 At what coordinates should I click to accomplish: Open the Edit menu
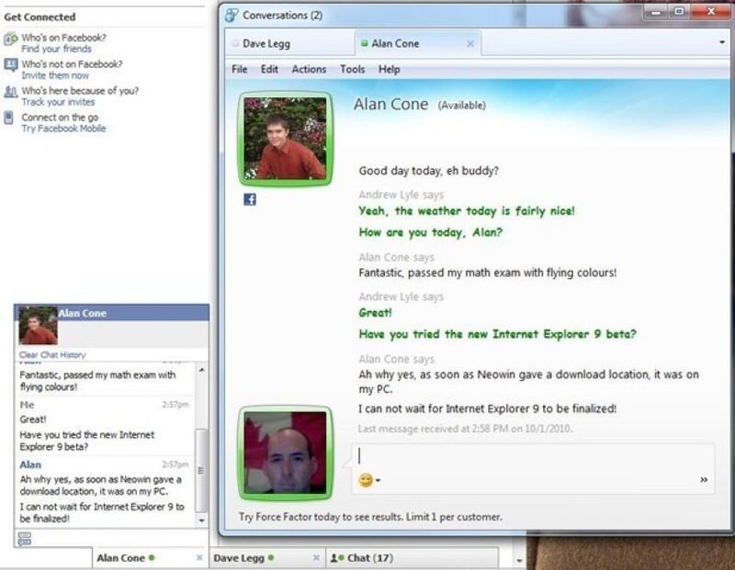[269, 70]
